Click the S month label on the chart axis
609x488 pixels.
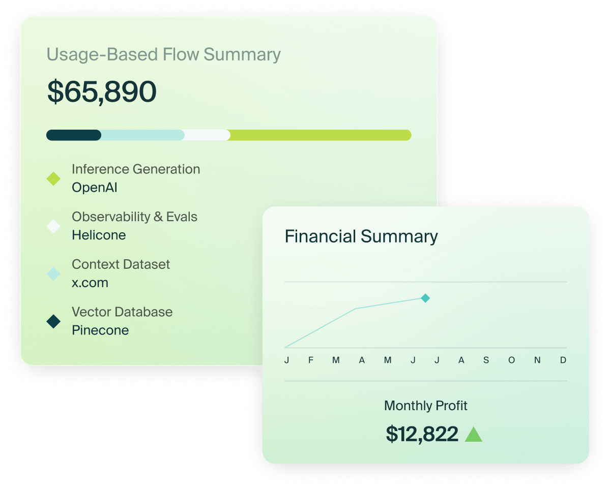pos(486,360)
